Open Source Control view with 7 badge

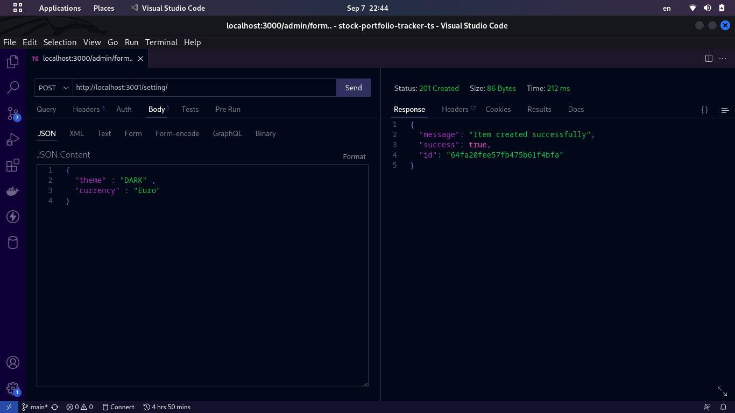point(13,113)
